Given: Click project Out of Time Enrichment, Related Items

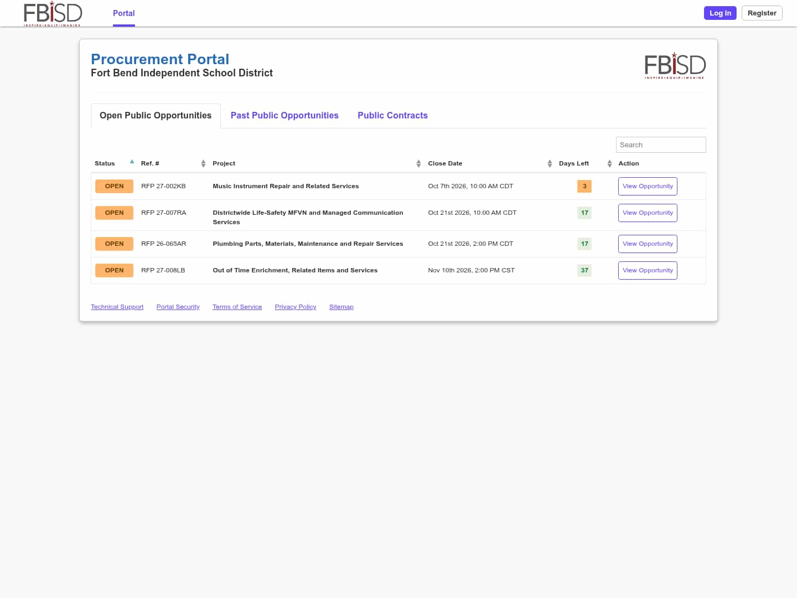Looking at the screenshot, I should click(x=295, y=271).
